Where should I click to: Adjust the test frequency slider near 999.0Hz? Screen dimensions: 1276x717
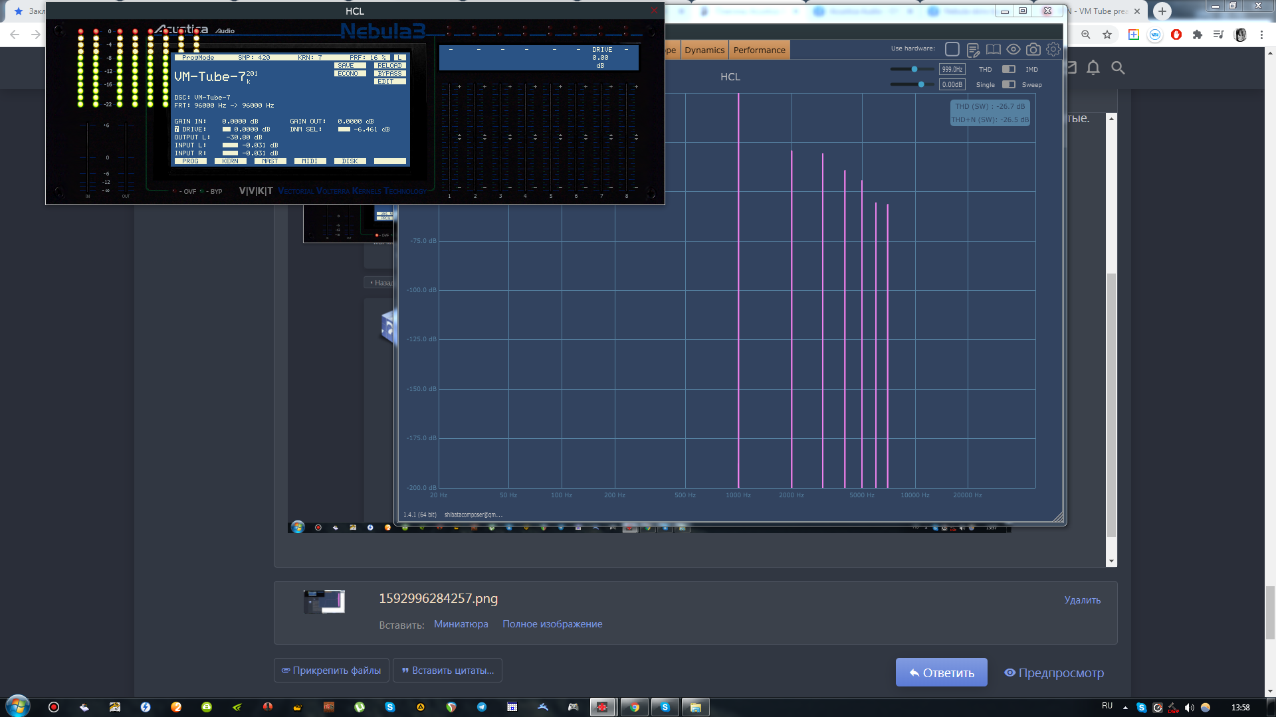pyautogui.click(x=911, y=69)
